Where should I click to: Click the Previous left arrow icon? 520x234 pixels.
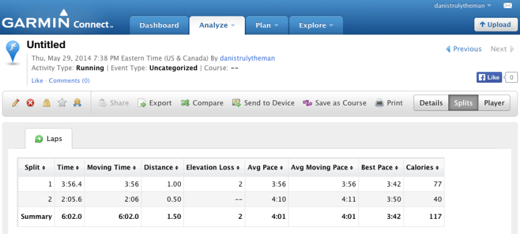click(448, 49)
